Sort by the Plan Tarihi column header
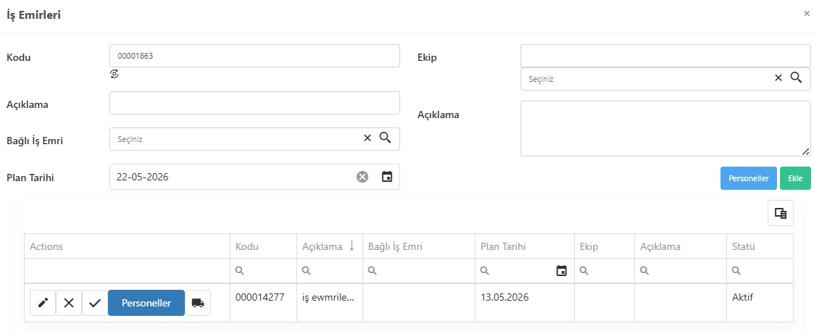Viewport: 814px width, 334px height. (x=525, y=246)
